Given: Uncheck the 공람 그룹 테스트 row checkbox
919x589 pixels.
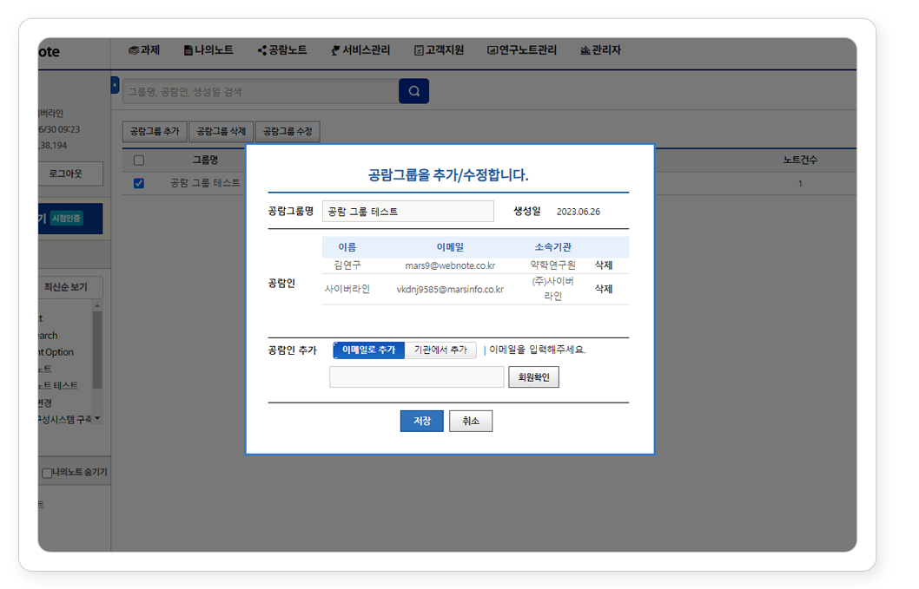Looking at the screenshot, I should point(139,183).
